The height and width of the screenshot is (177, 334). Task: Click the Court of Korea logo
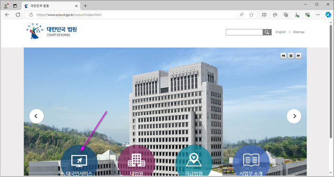pos(52,31)
